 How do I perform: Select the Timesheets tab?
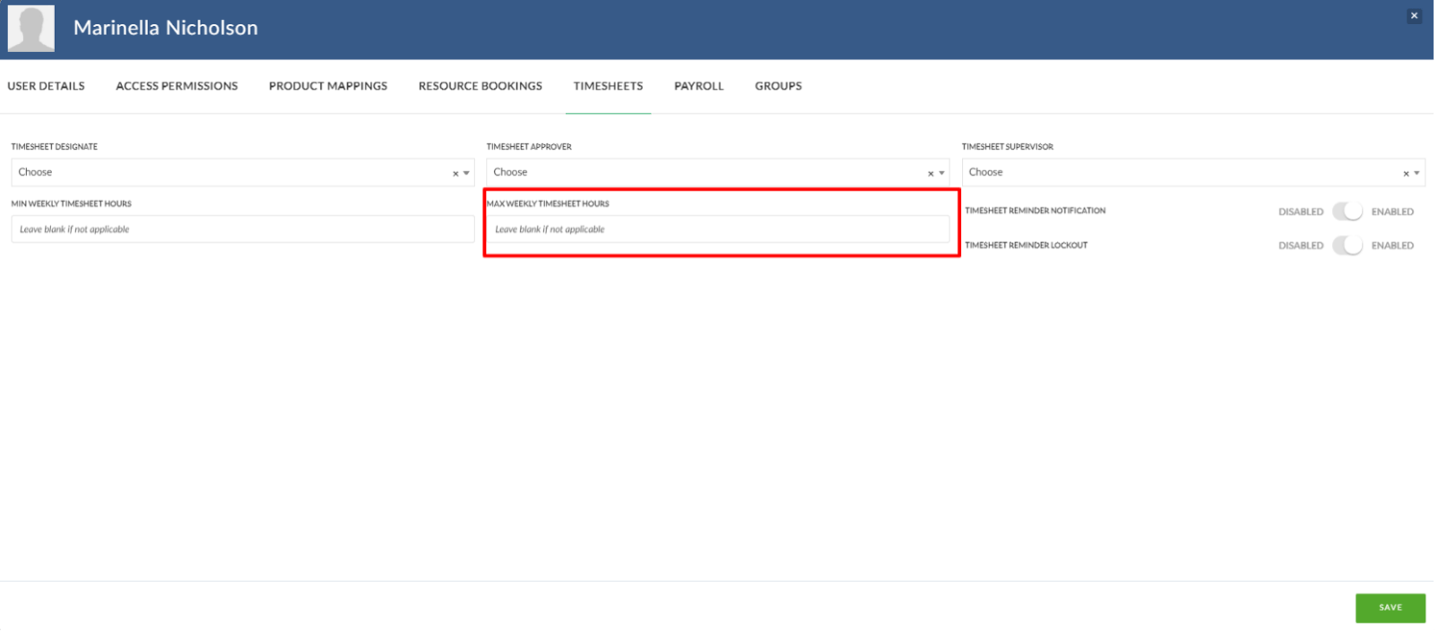tap(608, 86)
